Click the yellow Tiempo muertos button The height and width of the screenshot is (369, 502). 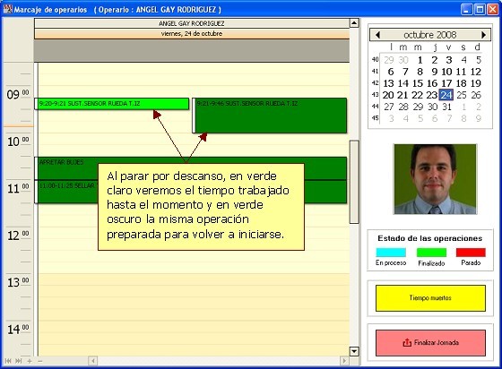coord(430,298)
